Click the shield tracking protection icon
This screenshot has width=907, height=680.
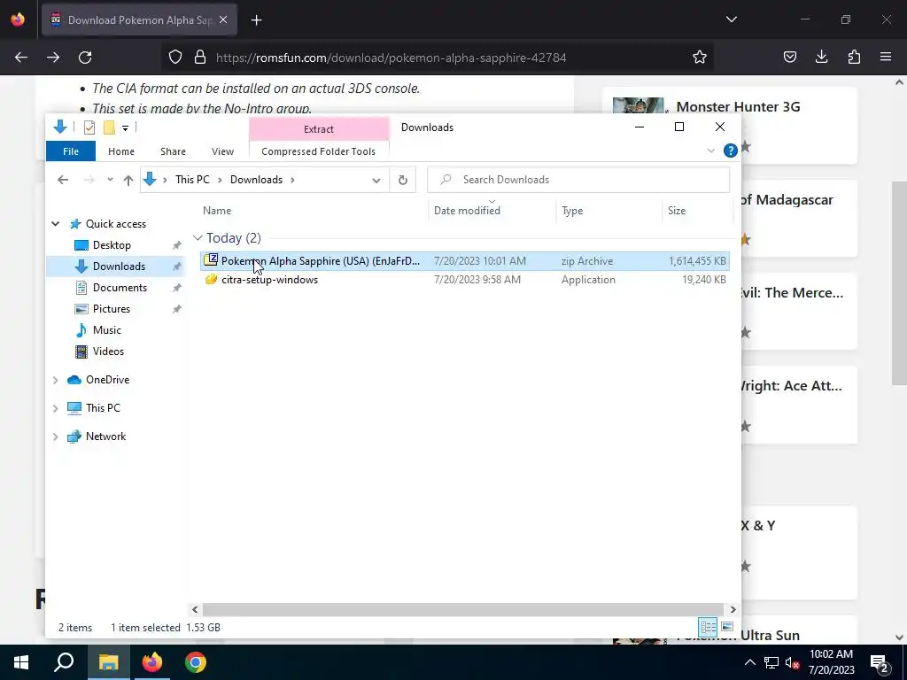coord(175,57)
